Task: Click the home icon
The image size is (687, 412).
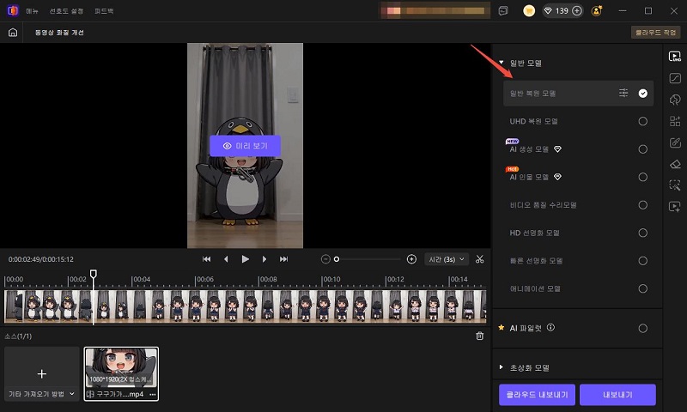Action: pos(13,33)
